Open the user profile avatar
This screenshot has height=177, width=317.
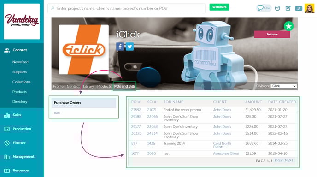(309, 8)
